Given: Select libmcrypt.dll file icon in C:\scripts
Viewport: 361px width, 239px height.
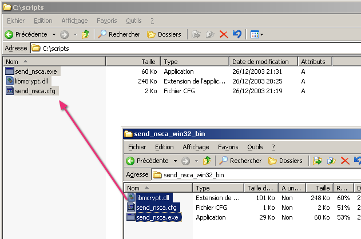Looking at the screenshot, I should tap(9, 81).
